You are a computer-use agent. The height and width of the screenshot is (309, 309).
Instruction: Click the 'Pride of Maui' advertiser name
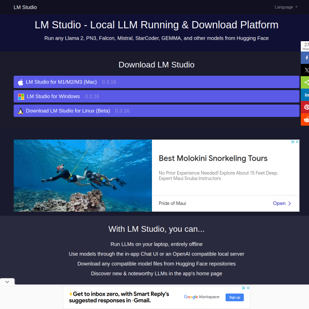point(173,203)
